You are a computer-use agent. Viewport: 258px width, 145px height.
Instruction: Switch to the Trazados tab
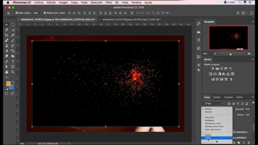(229, 97)
